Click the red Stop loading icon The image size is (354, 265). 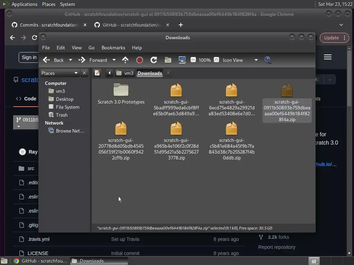[x=140, y=60]
